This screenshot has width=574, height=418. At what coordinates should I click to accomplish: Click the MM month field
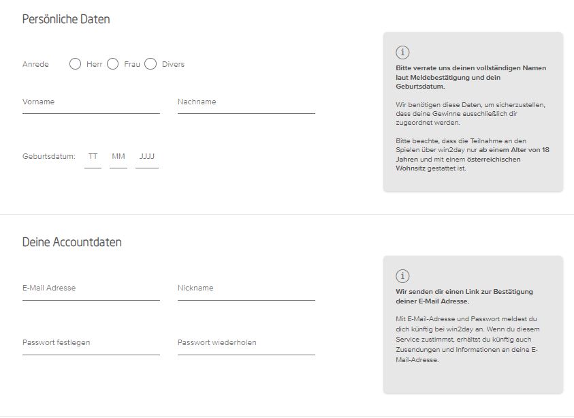coord(118,157)
